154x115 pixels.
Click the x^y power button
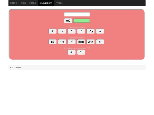[x=91, y=31]
